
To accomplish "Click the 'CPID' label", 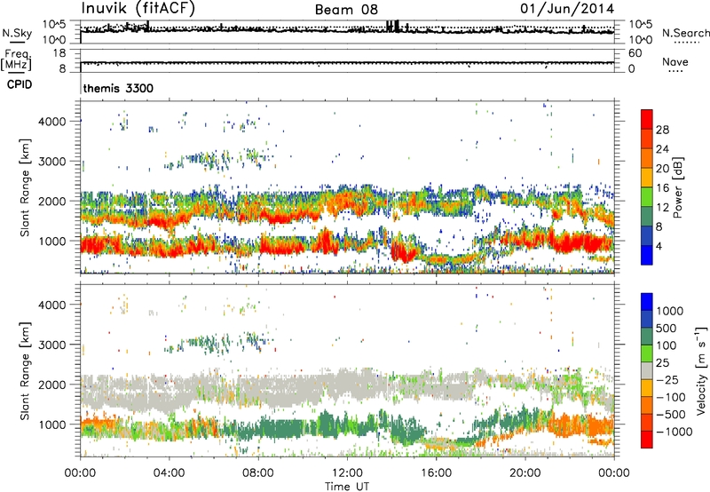I will [x=20, y=84].
